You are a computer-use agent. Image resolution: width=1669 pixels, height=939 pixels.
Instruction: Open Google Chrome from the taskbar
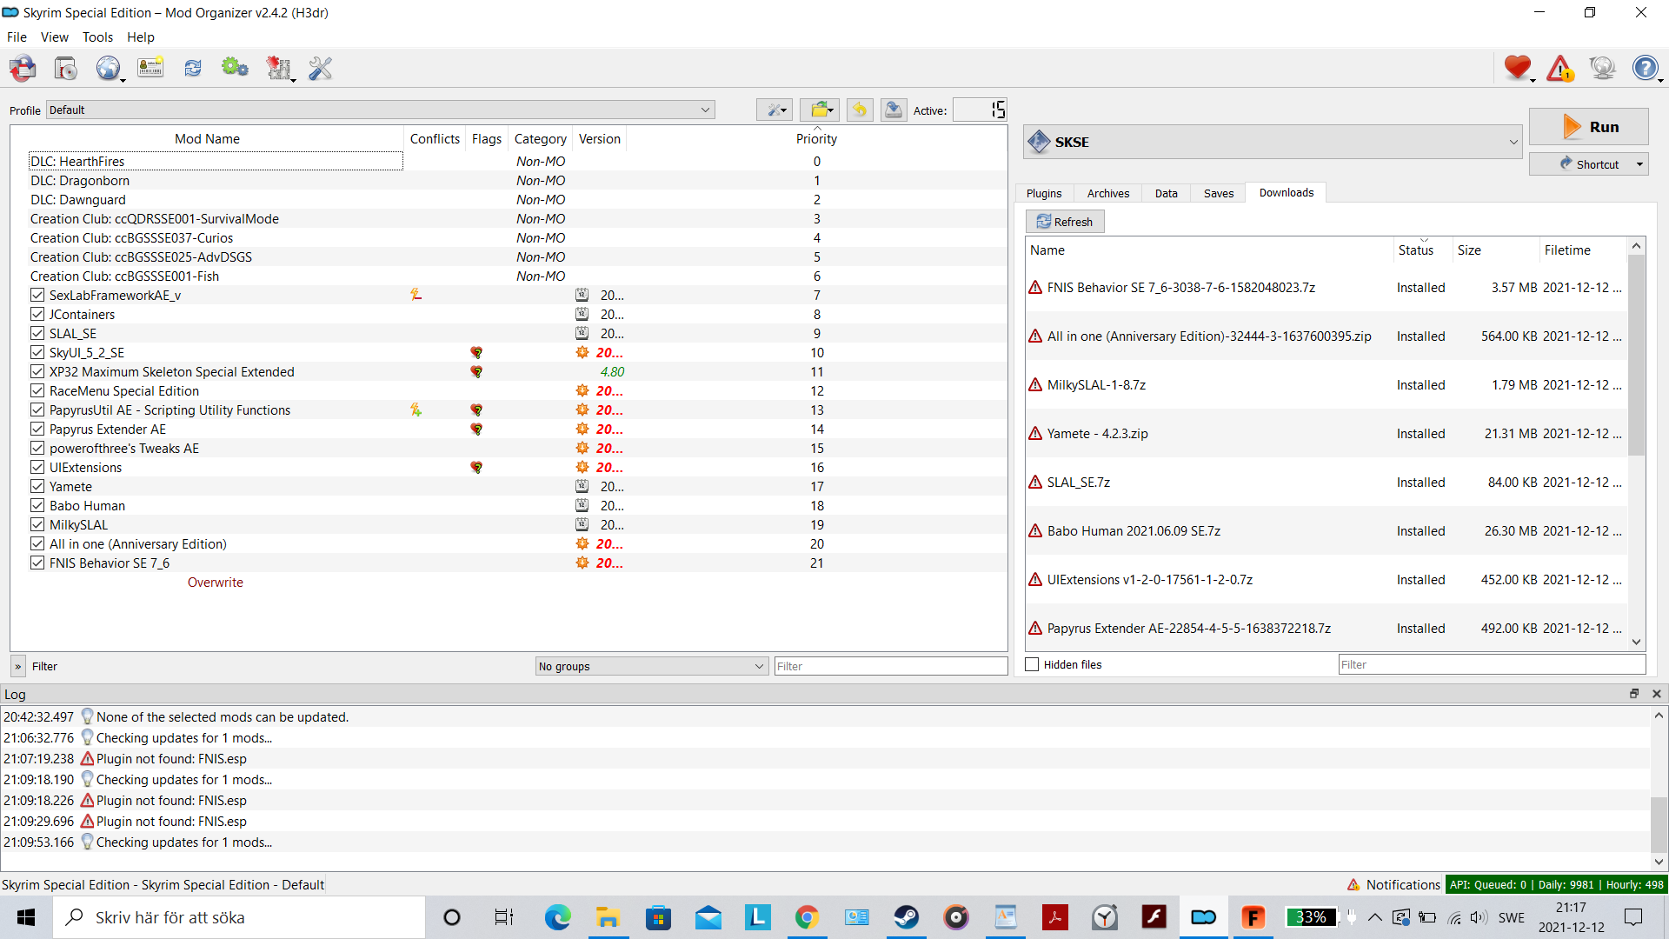(808, 917)
